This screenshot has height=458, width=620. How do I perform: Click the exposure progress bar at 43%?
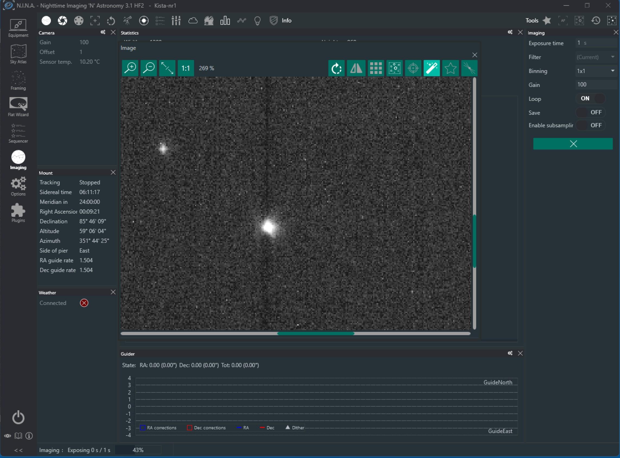point(138,450)
